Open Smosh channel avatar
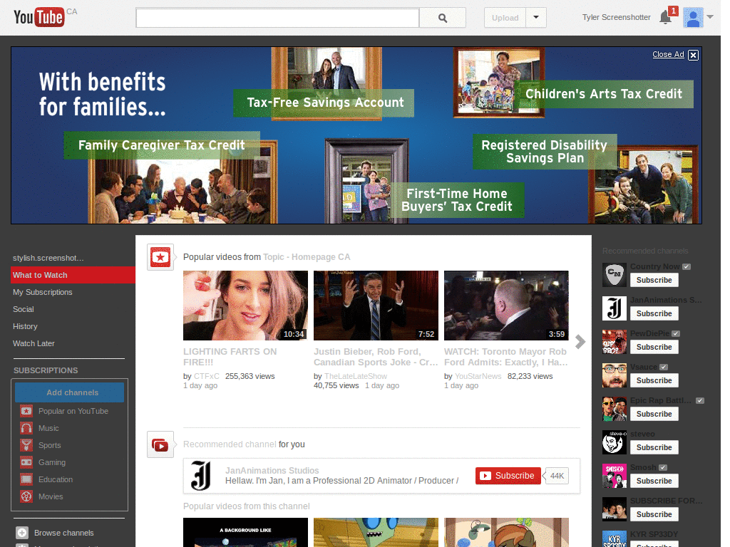The height and width of the screenshot is (547, 730). (x=614, y=475)
